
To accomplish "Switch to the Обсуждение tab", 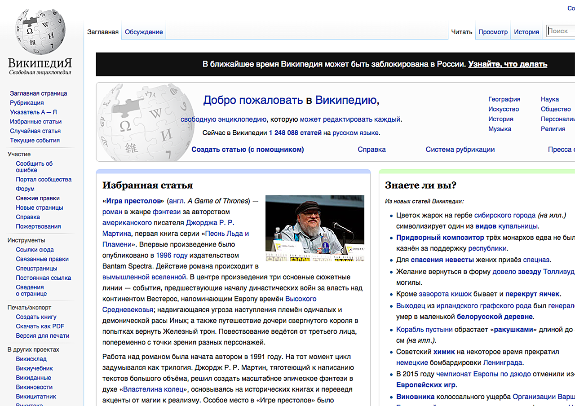I will pyautogui.click(x=144, y=32).
